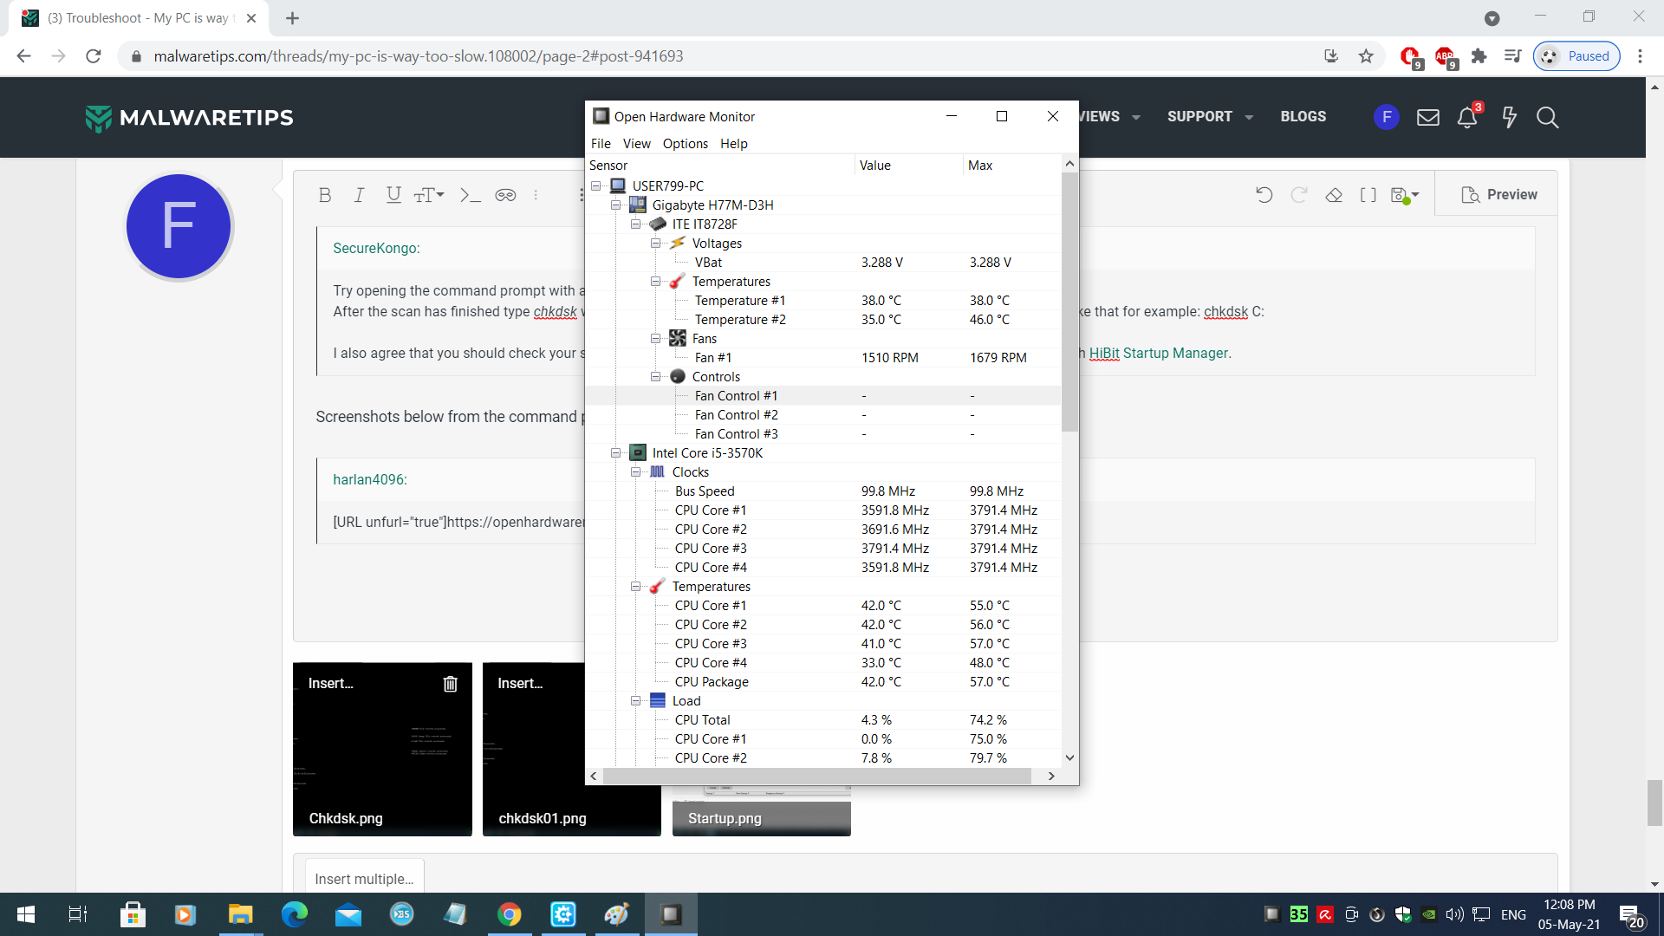Click the Insert multiple... button
Image resolution: width=1664 pixels, height=936 pixels.
click(364, 879)
